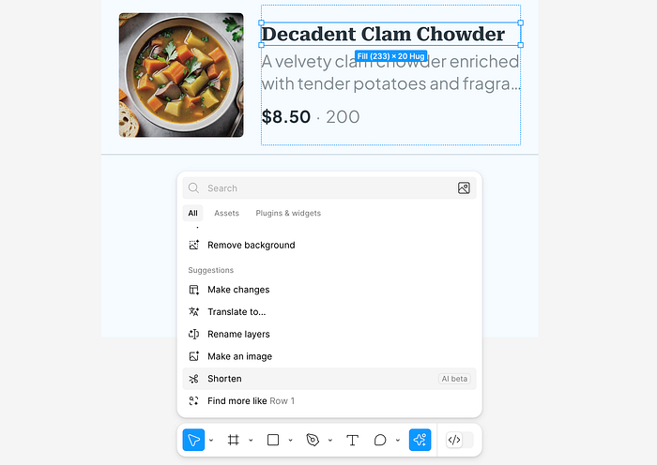The image size is (657, 465).
Task: Click the AI Actions sparkle icon
Action: [420, 440]
